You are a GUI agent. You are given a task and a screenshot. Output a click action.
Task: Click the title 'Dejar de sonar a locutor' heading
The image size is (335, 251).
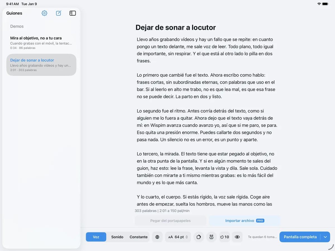tap(176, 27)
